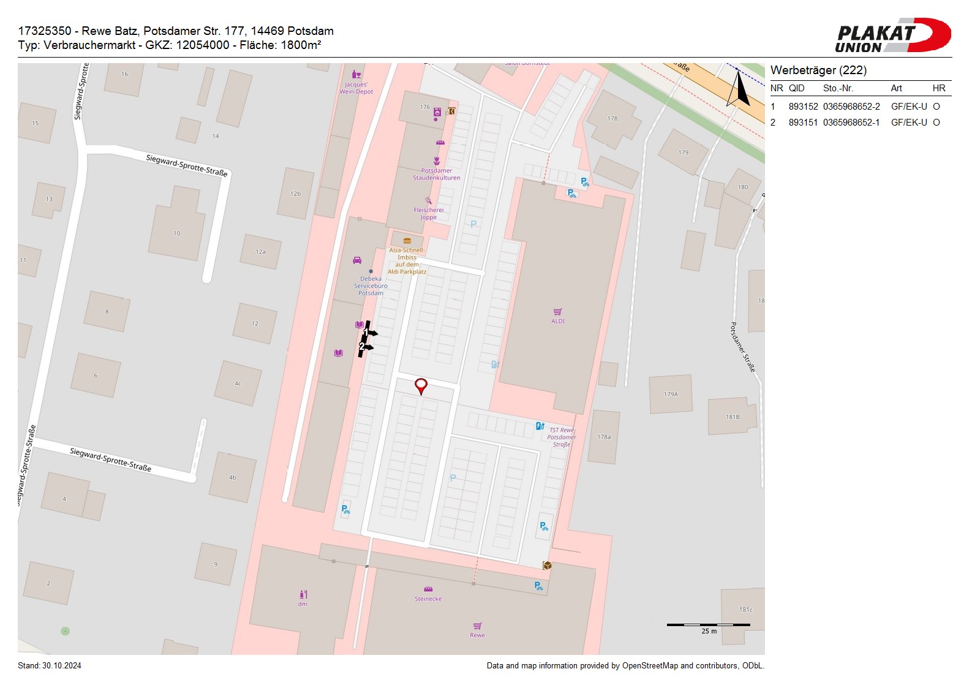This screenshot has height=688, width=972.
Task: Click the north arrow compass
Action: (739, 89)
